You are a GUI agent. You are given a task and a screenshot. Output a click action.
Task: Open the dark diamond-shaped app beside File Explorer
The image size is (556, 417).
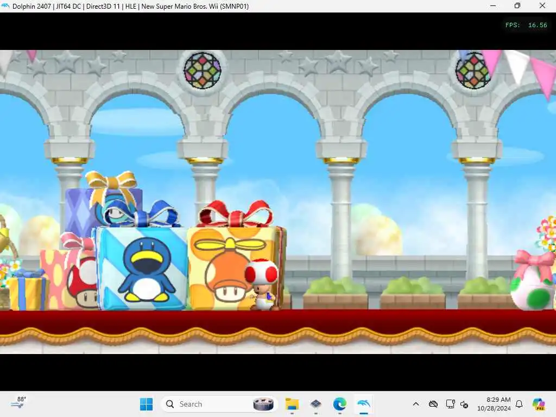315,404
